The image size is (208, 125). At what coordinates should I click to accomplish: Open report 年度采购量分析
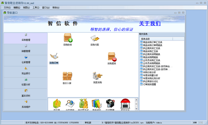click(149, 75)
